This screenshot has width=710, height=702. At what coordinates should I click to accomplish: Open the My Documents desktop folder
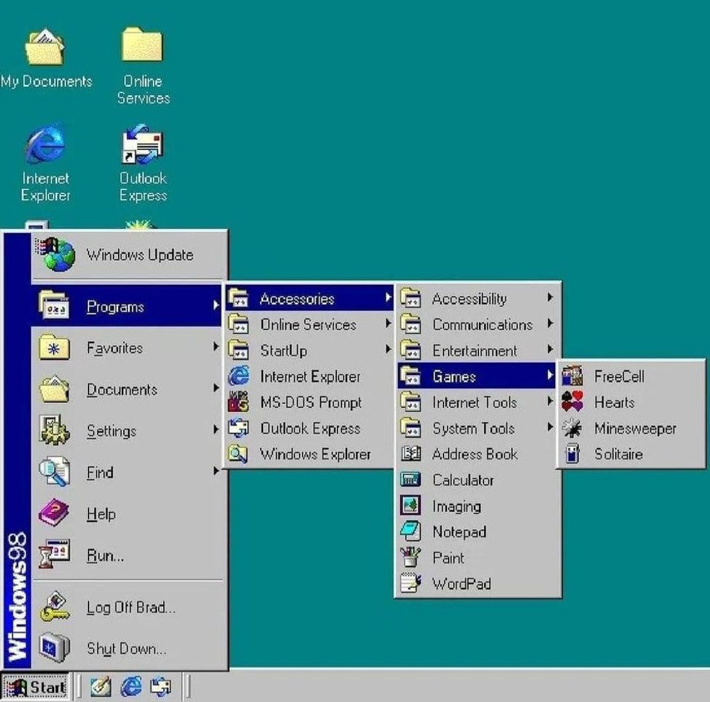pos(46,58)
